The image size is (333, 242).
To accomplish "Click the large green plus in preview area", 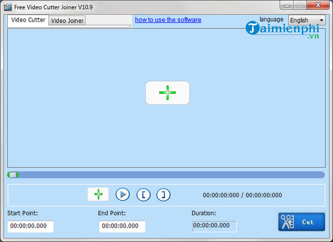I will pos(167,93).
